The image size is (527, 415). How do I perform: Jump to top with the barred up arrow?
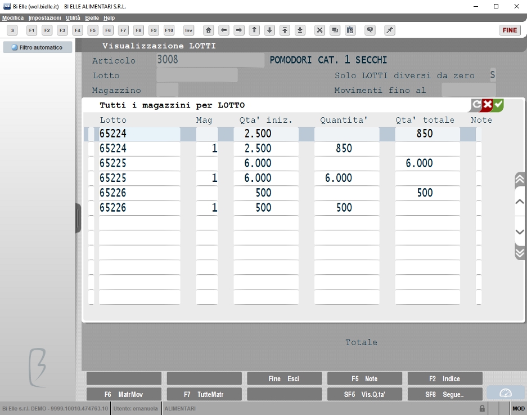pos(285,30)
